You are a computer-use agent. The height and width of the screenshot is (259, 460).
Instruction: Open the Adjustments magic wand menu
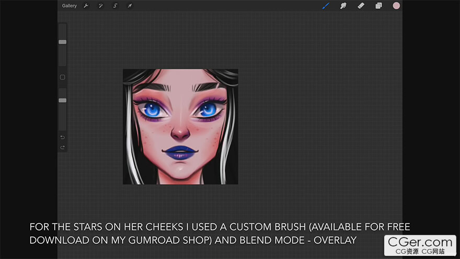100,6
